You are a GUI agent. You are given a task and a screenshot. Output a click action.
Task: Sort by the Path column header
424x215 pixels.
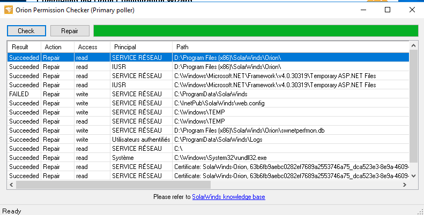click(291, 47)
